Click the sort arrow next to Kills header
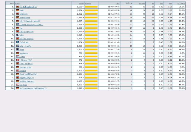Viewport: 191px width, 132px height. (131, 3)
